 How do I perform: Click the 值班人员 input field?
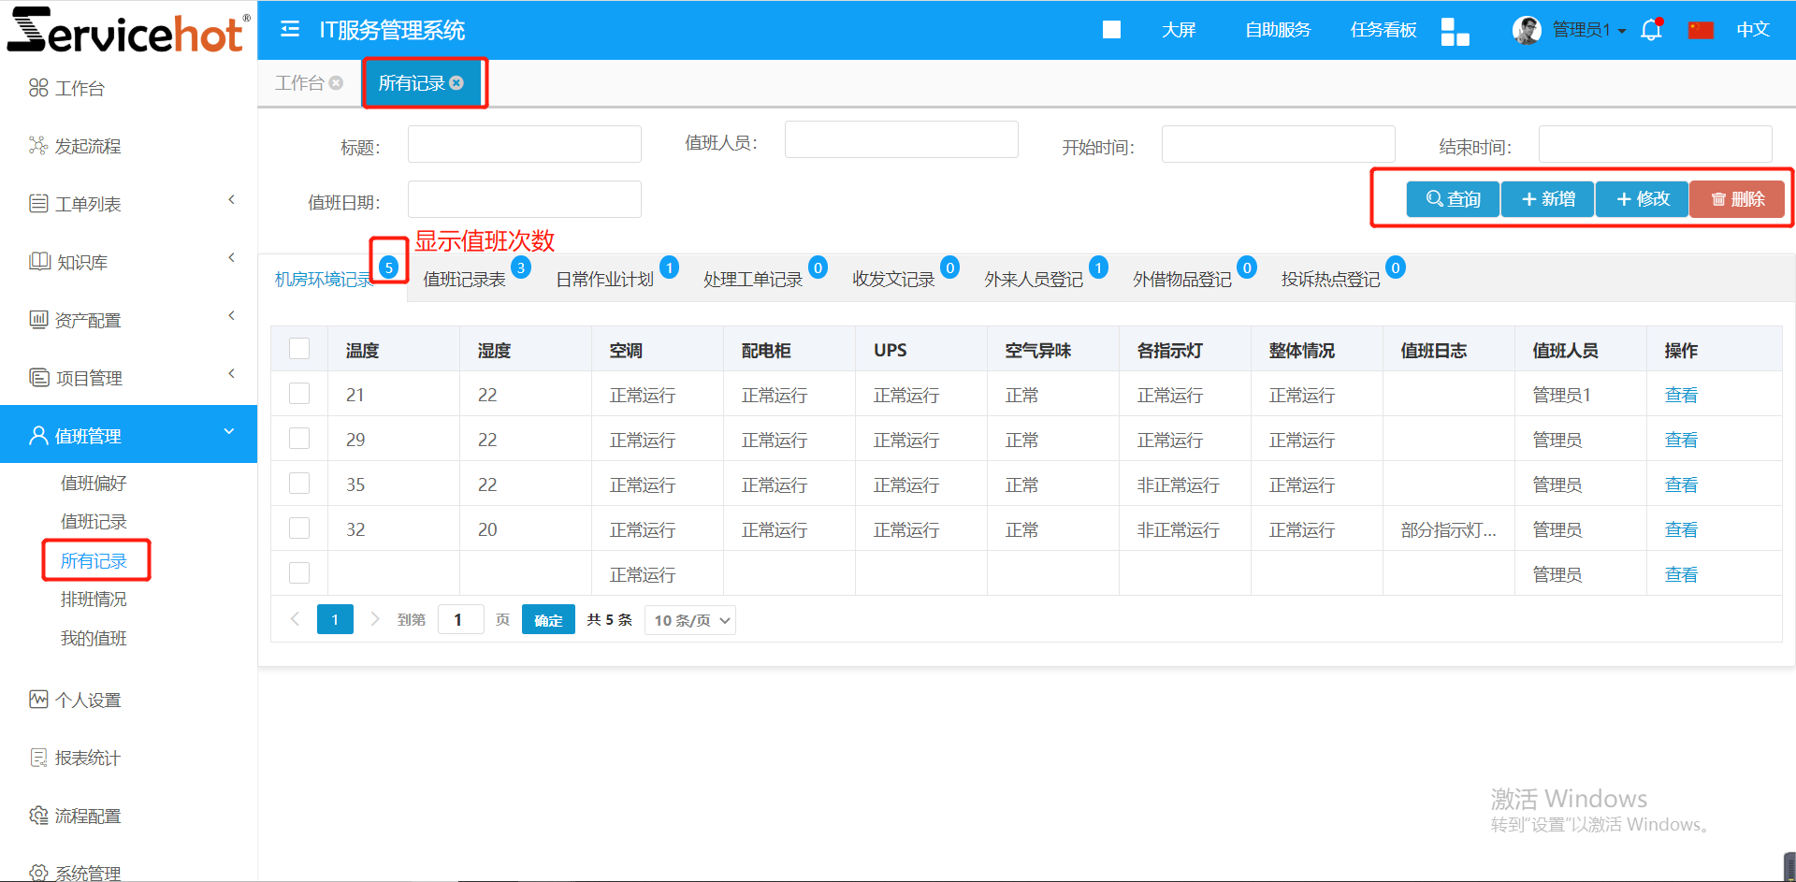(901, 140)
